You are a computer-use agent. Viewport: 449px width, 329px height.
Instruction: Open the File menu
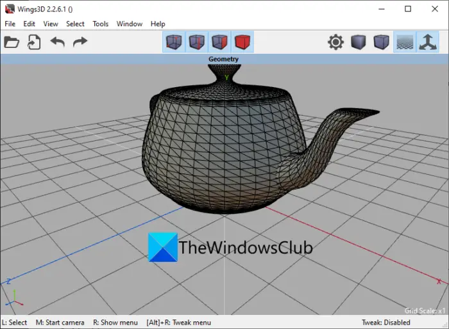coord(10,24)
